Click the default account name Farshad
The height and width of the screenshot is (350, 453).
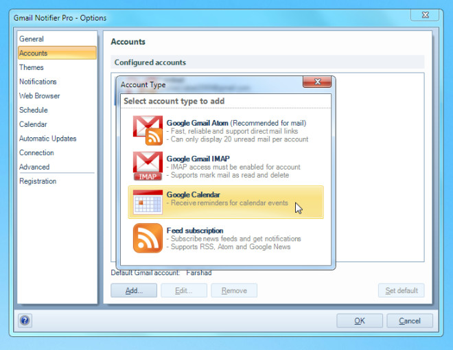click(x=199, y=272)
